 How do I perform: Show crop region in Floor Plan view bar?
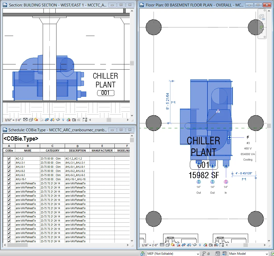click(x=189, y=245)
